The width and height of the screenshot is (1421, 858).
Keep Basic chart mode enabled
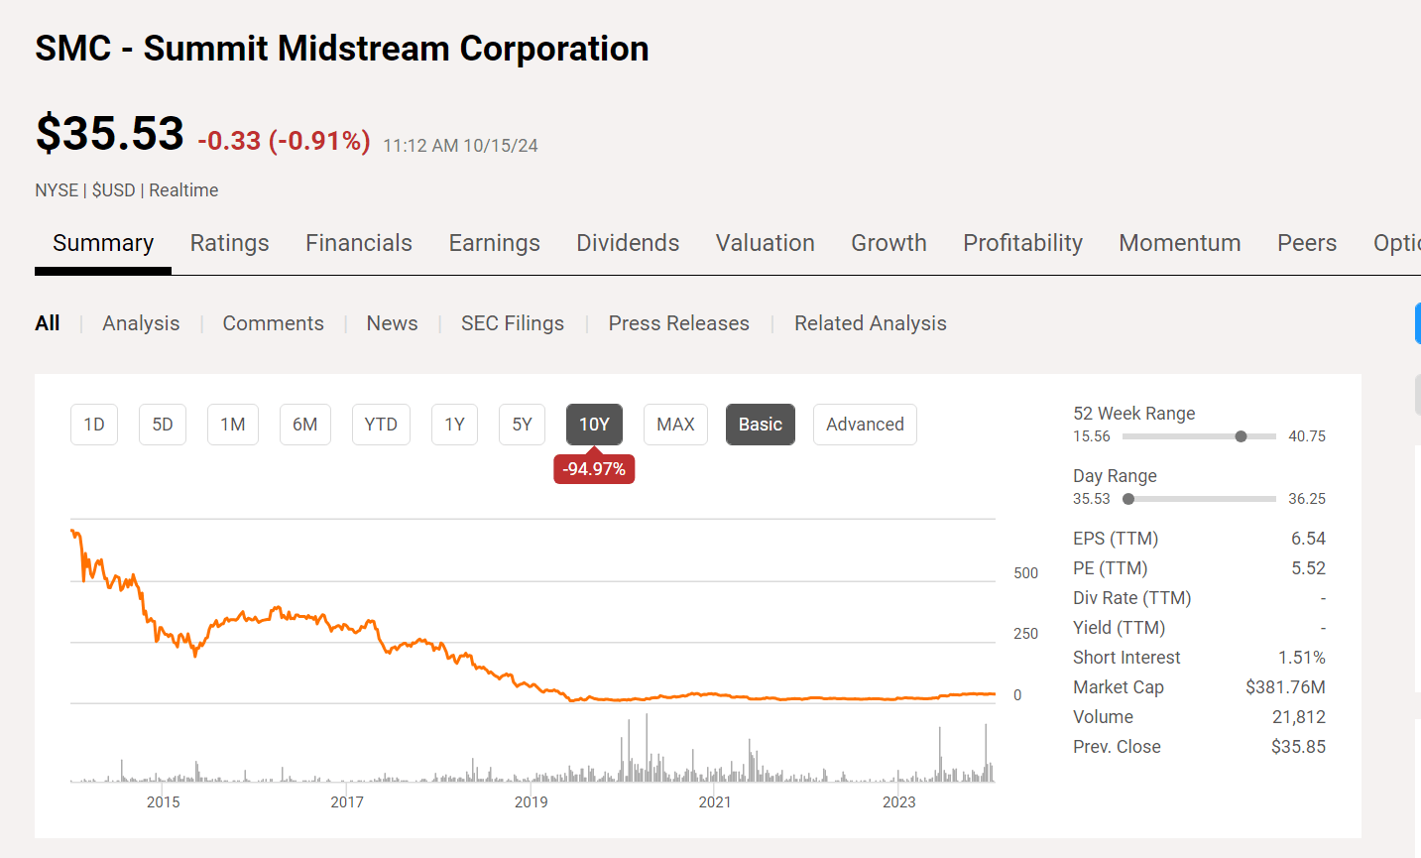click(760, 424)
